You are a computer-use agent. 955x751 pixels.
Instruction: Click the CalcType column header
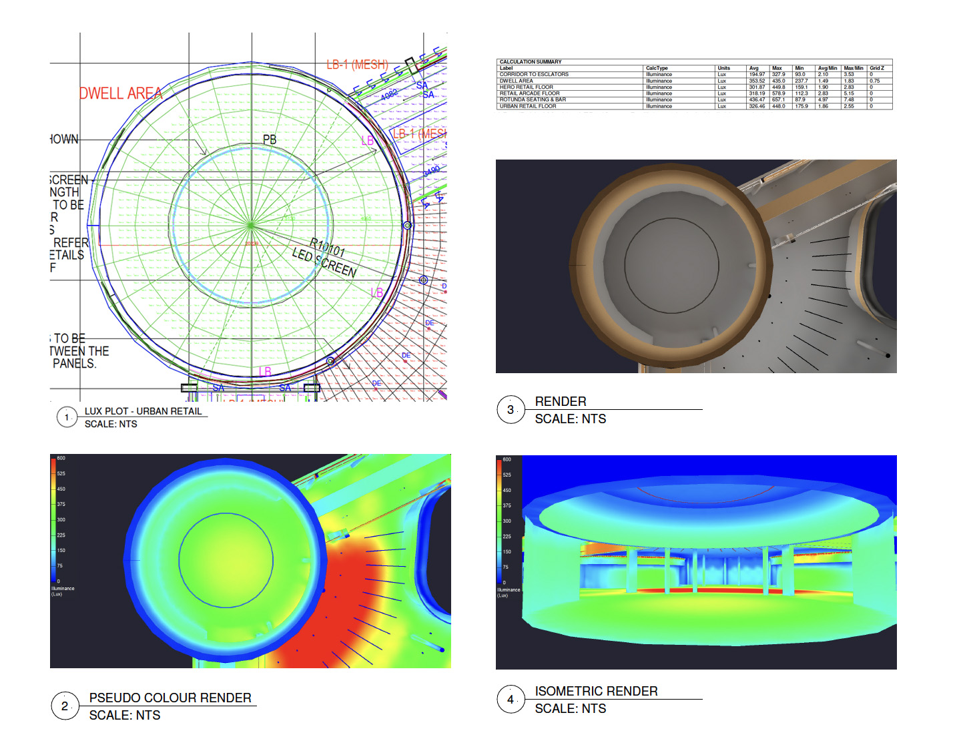(x=656, y=68)
